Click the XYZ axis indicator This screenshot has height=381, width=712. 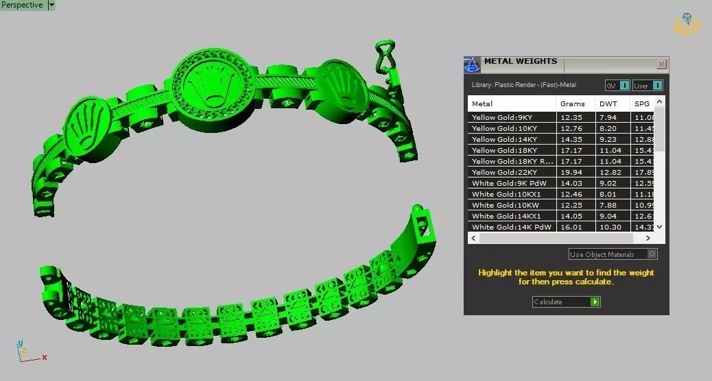click(x=31, y=352)
